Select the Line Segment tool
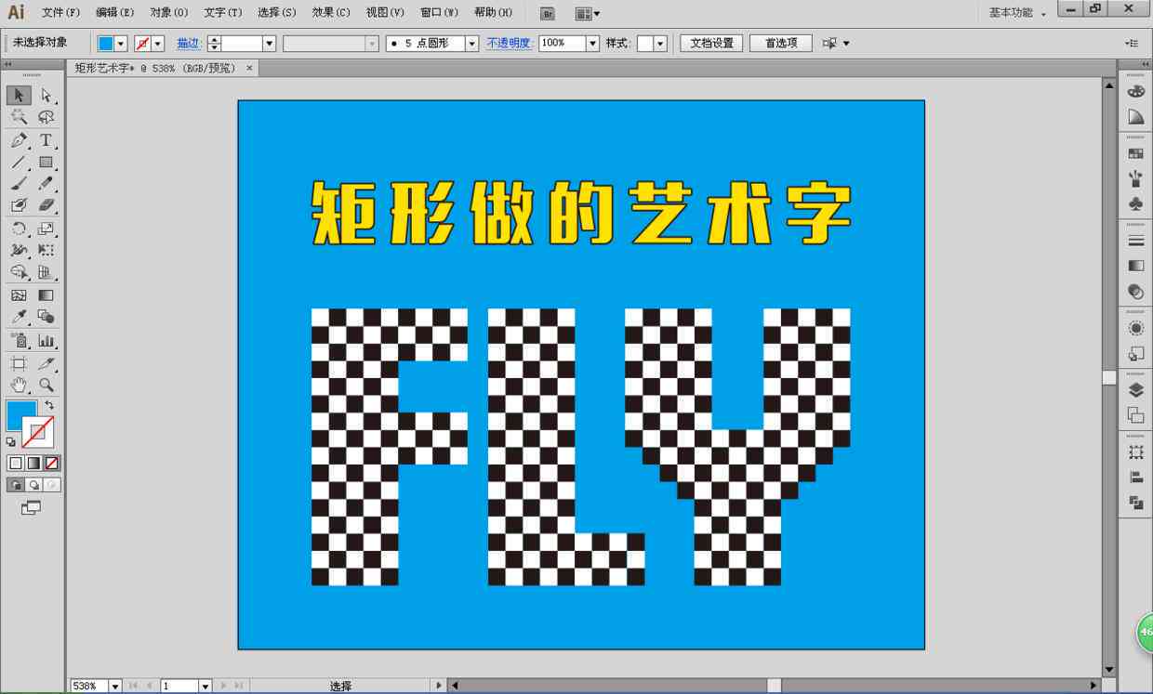The image size is (1153, 694). tap(19, 162)
